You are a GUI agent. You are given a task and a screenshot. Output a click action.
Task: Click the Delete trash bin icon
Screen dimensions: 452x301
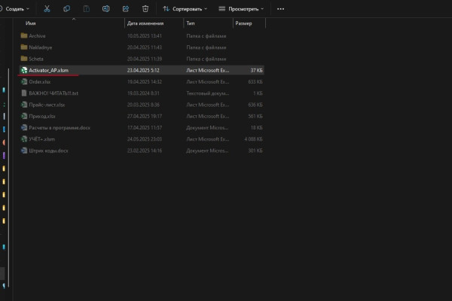(145, 9)
